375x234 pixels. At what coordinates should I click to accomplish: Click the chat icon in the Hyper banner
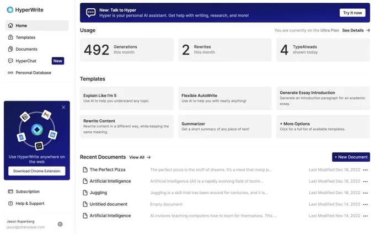coord(90,13)
